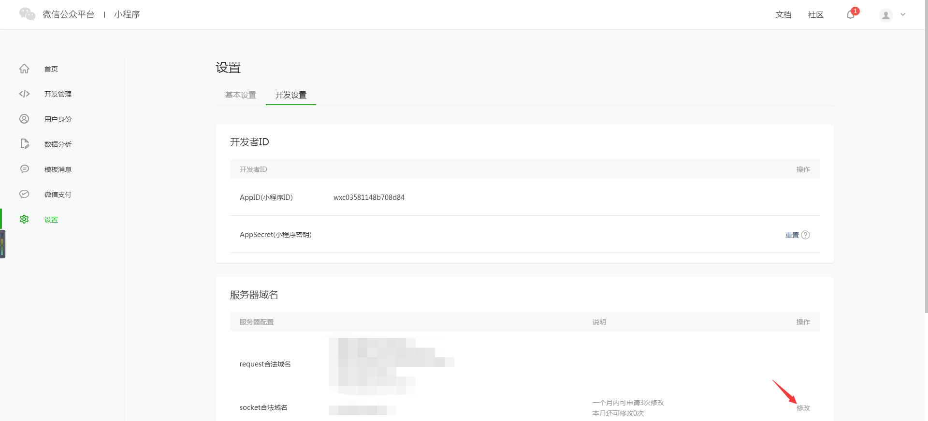Open 用户身份 in the sidebar
928x421 pixels.
click(x=58, y=119)
